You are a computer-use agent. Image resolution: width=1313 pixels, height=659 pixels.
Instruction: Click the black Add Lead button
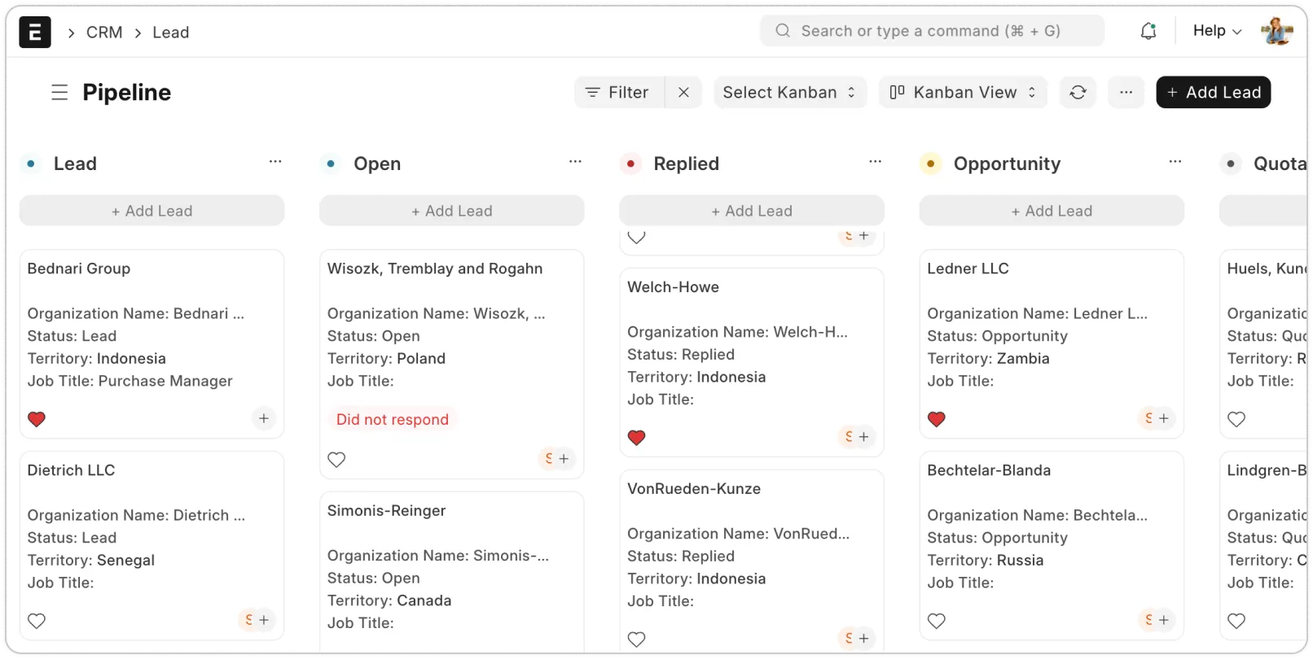1213,93
